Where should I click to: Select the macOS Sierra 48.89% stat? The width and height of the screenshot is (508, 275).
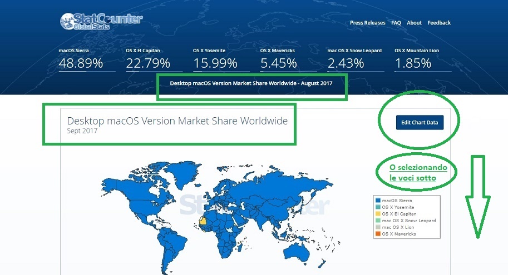pos(87,59)
